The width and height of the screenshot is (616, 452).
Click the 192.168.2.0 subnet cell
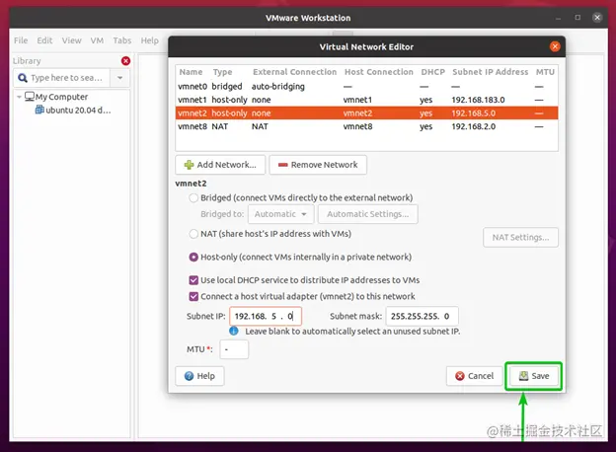[474, 126]
